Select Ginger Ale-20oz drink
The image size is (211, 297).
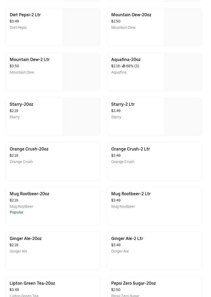[26, 239]
